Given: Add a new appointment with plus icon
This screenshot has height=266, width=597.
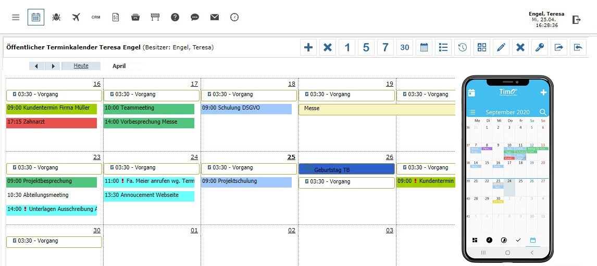Looking at the screenshot, I should click(308, 47).
